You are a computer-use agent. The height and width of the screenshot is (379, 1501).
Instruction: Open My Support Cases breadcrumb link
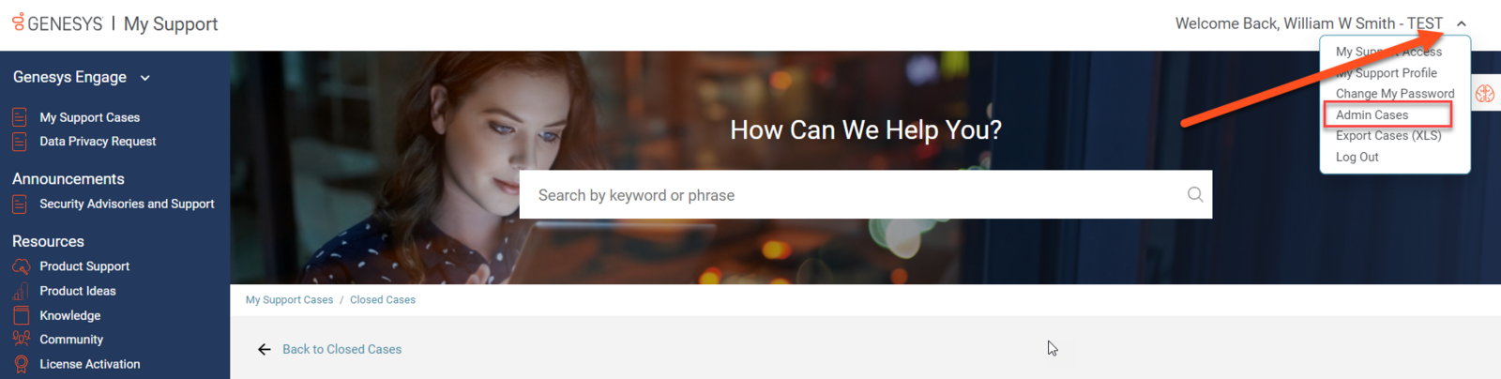(x=289, y=300)
